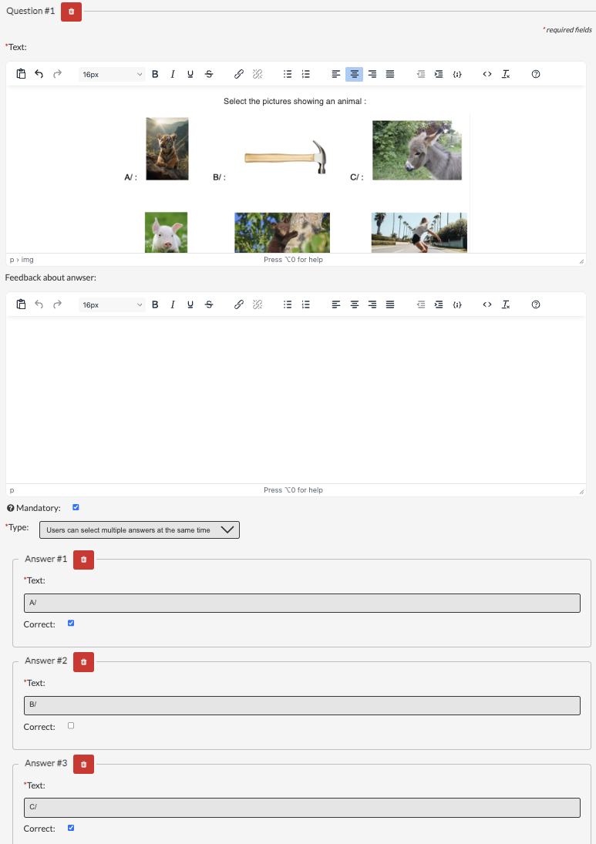
Task: Click paste icon in Feedback editor
Action: [x=21, y=304]
